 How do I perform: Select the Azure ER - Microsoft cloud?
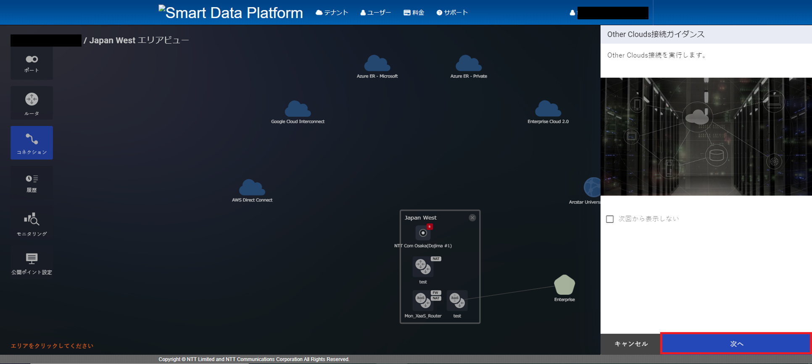[377, 64]
